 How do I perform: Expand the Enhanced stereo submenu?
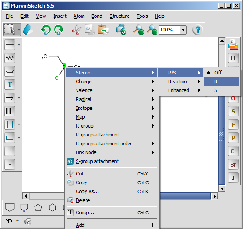[x=180, y=90]
